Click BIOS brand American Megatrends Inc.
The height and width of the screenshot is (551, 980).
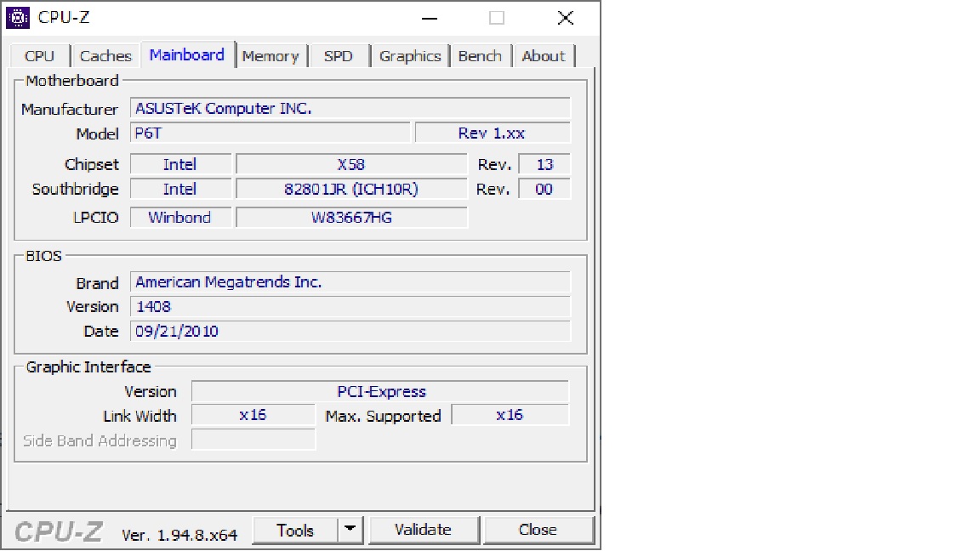pos(350,281)
